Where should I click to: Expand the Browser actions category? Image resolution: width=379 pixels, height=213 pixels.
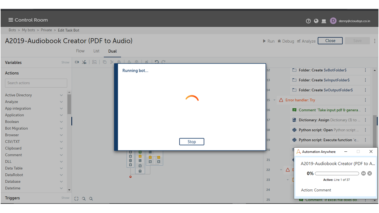(x=61, y=135)
